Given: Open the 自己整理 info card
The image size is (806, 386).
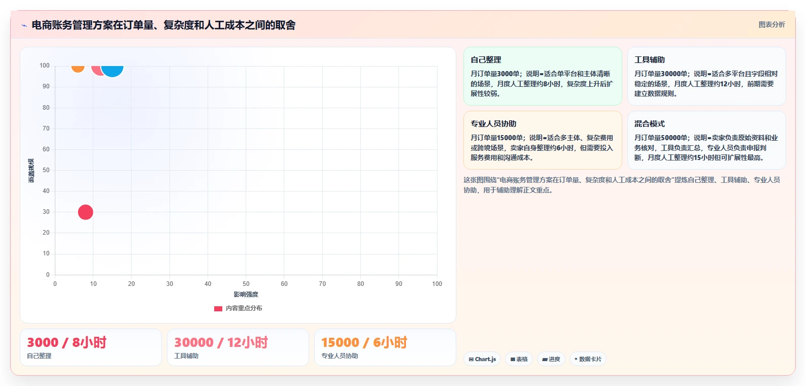Looking at the screenshot, I should coord(543,76).
